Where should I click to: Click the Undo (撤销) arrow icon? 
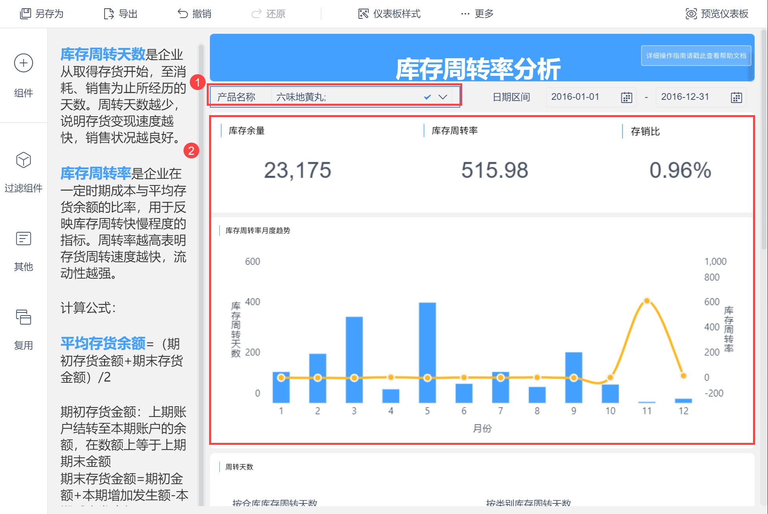[182, 14]
